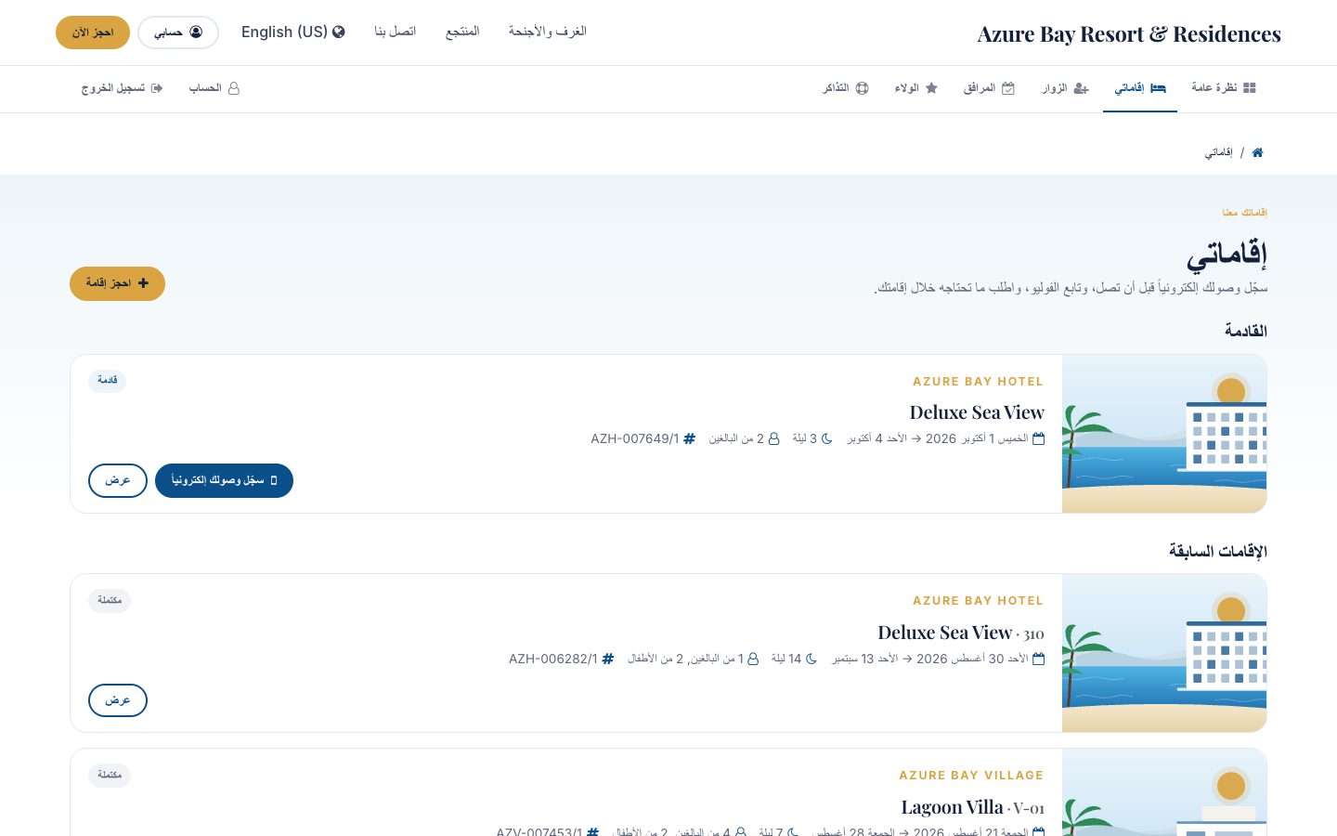Click the home icon in the breadcrumb
This screenshot has width=1337, height=836.
1257,152
